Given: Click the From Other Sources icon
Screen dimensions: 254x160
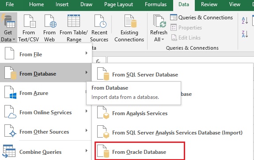Looking at the screenshot, I should (10, 131).
